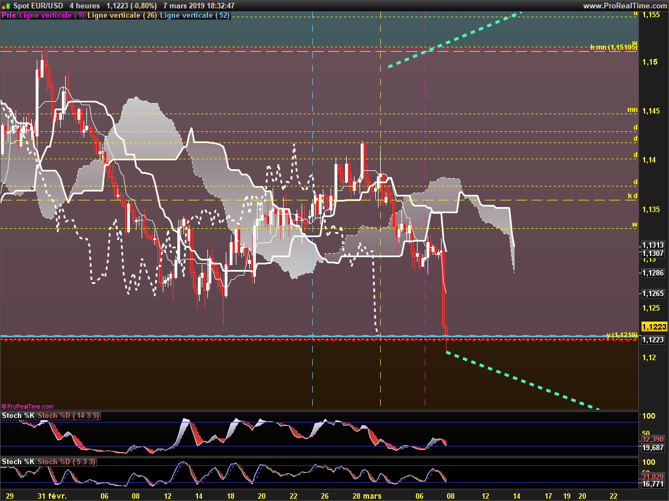
Task: Click the 32,390 stochastic value tag
Action: [652, 439]
